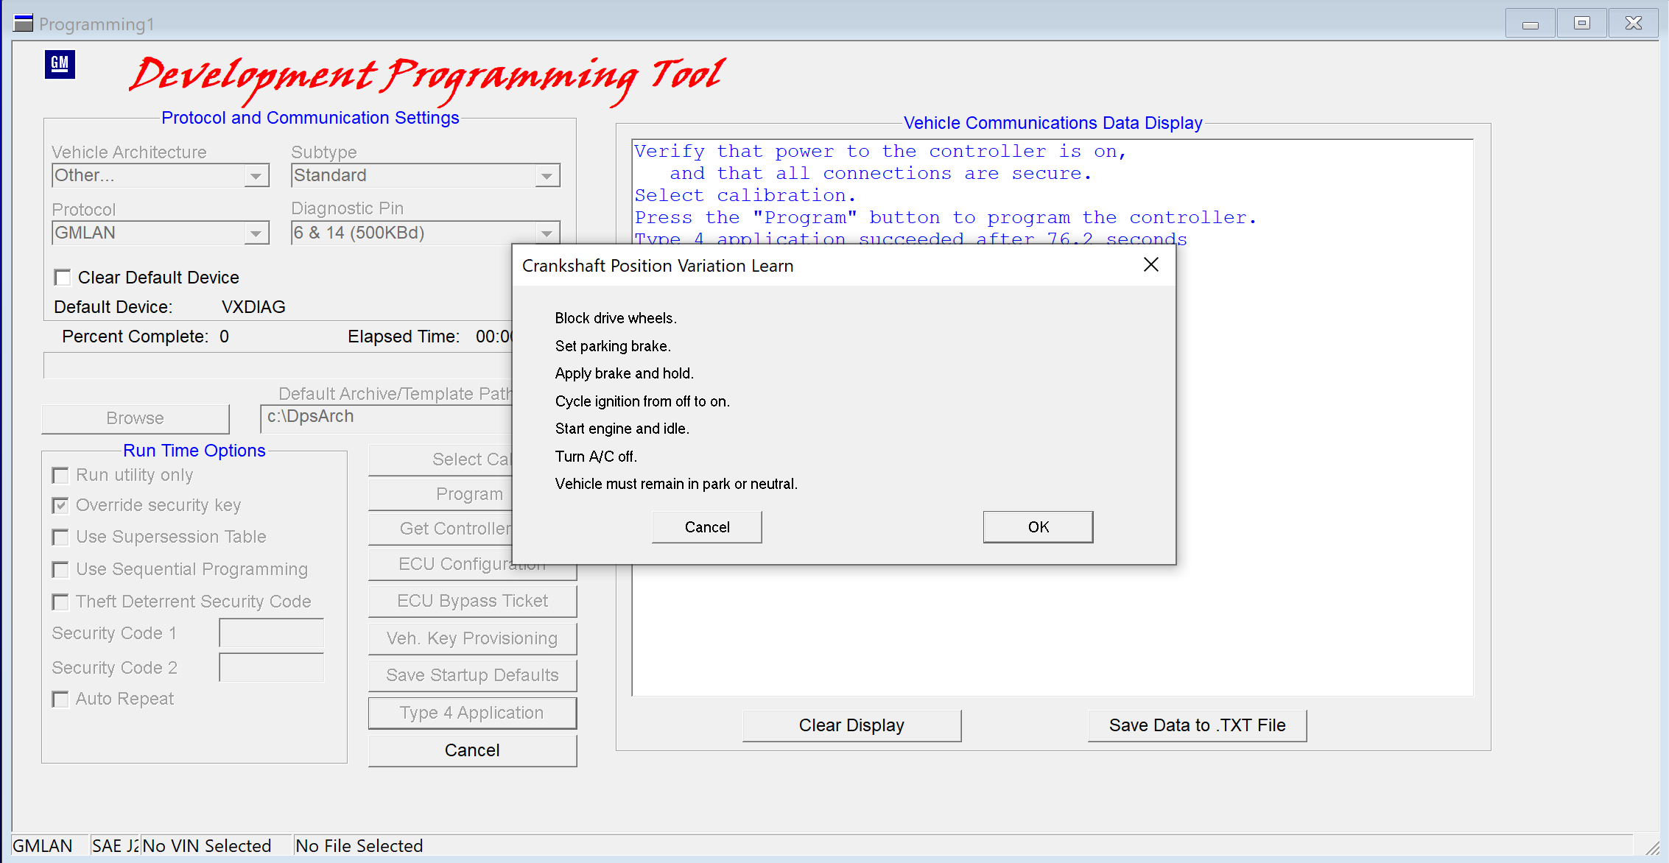The width and height of the screenshot is (1669, 863).
Task: Click Cancel in the Crankshaft dialog
Action: click(706, 527)
